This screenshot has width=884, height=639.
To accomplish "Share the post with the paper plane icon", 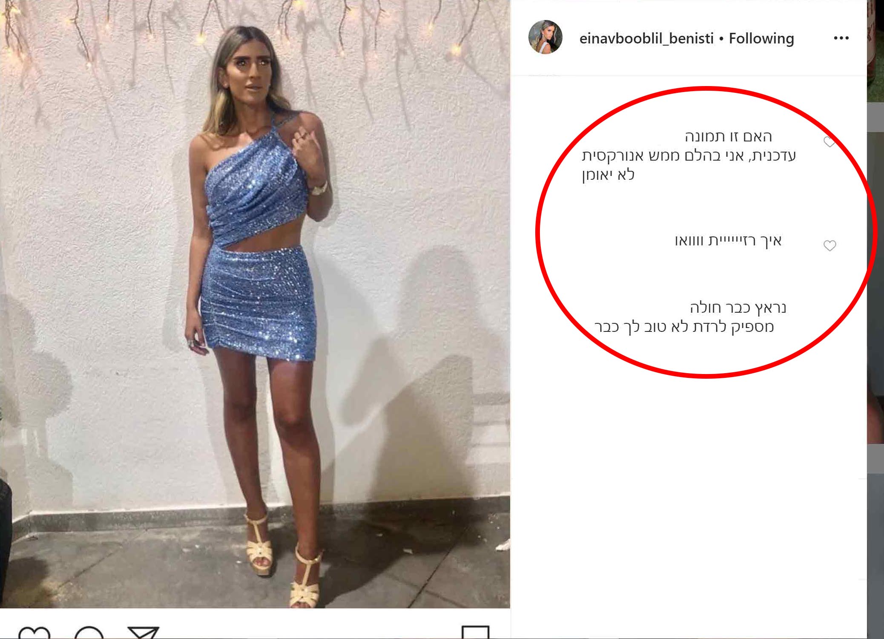I will coord(144,633).
